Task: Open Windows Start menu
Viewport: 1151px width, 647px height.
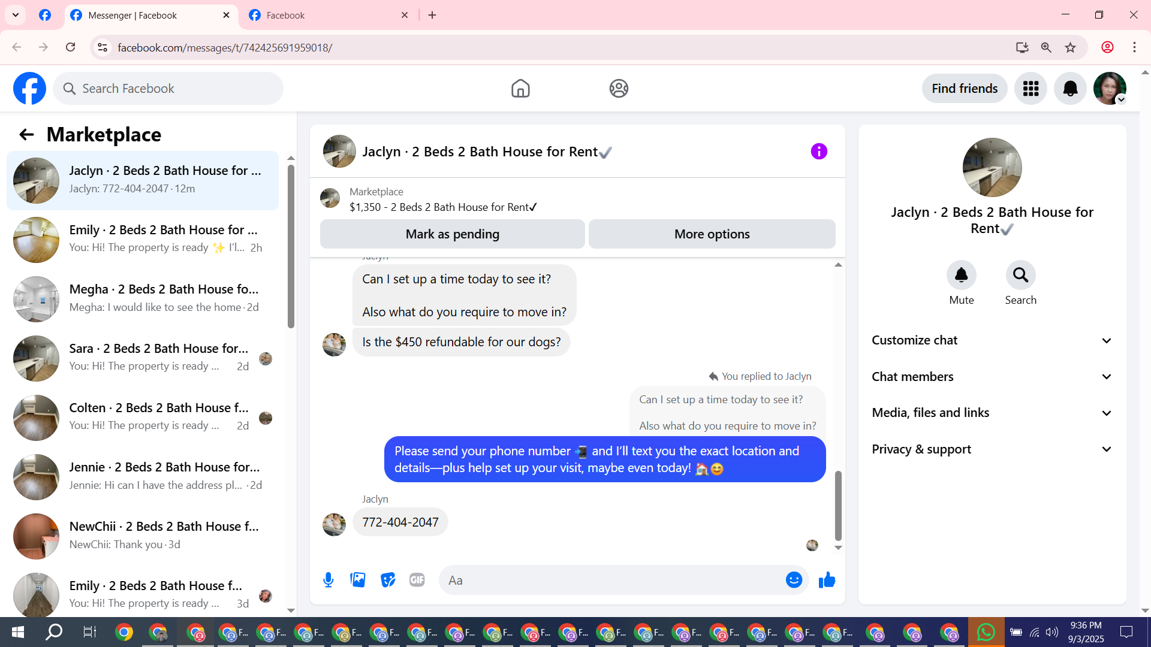Action: 18,632
